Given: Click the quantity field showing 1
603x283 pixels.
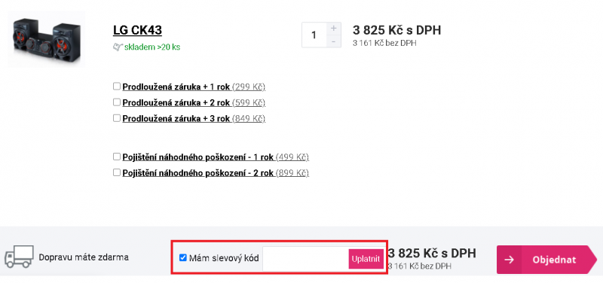Looking at the screenshot, I should pos(314,35).
